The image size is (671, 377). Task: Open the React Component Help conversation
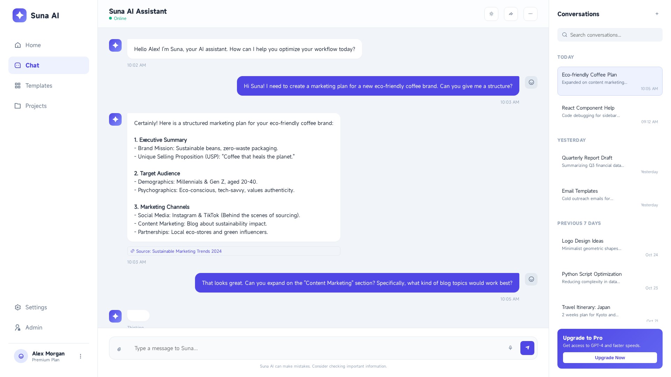coord(609,114)
